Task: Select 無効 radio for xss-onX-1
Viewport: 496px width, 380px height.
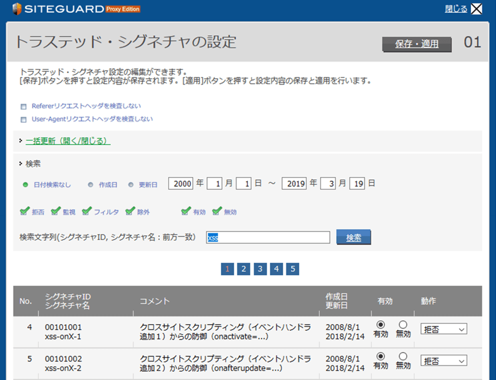Action: point(403,324)
